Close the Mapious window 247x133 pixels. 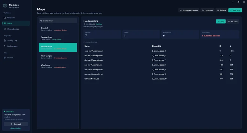(x=244, y=2)
